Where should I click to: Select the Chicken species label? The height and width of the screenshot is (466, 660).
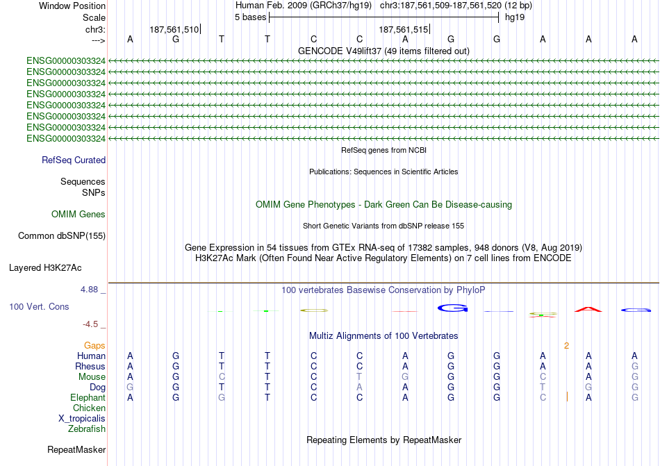click(x=89, y=408)
